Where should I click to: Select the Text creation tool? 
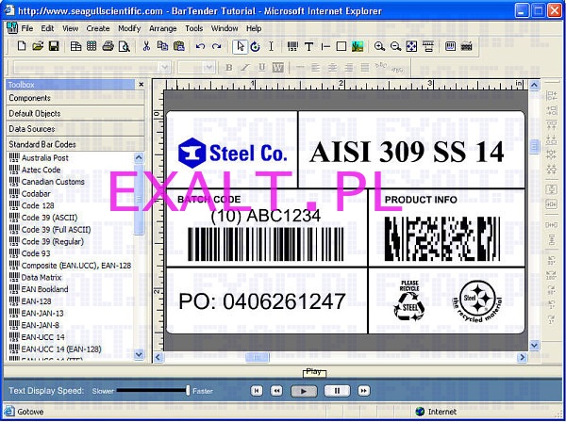pyautogui.click(x=309, y=46)
